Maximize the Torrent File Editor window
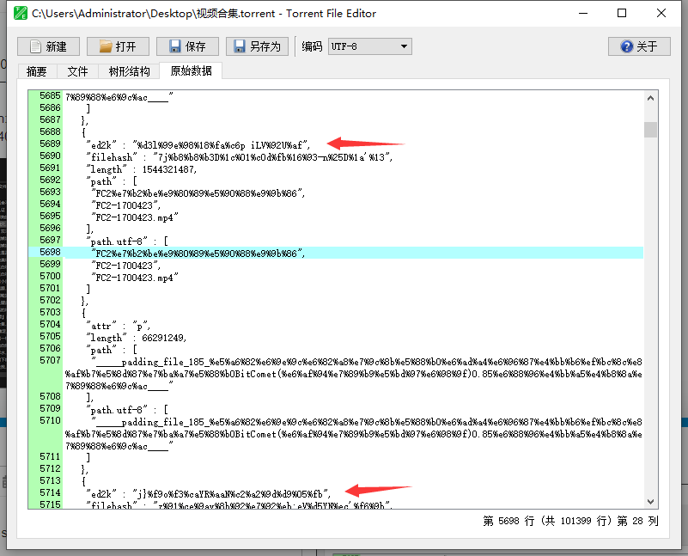This screenshot has height=556, width=688. 622,14
